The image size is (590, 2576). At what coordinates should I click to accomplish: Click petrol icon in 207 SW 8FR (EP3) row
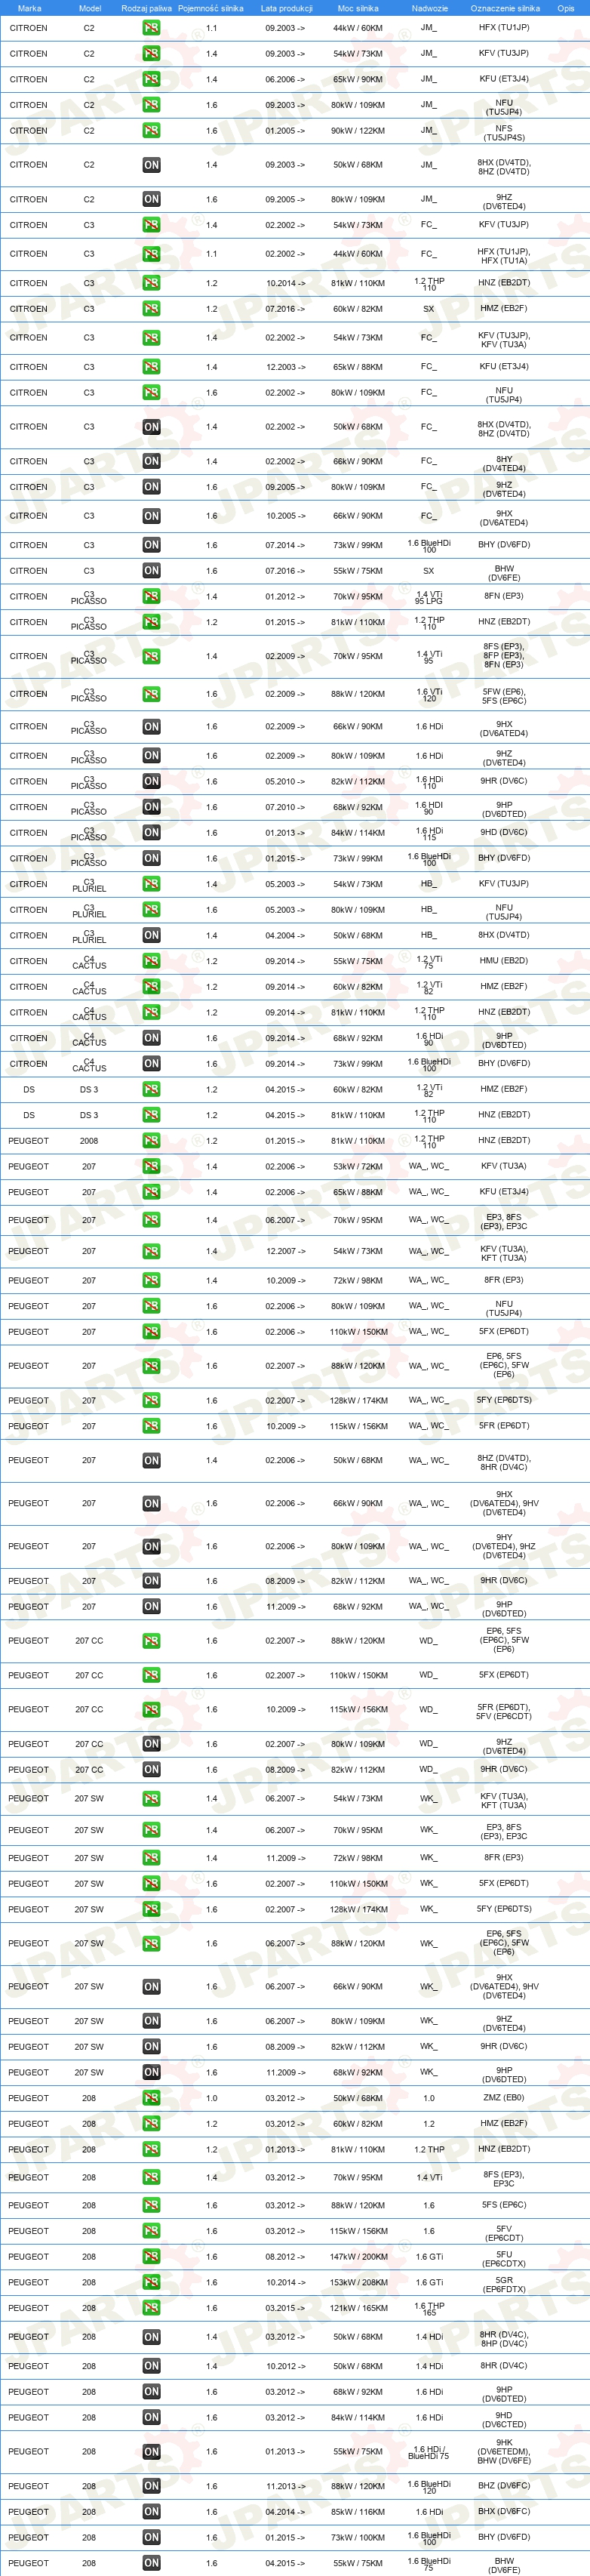151,1858
